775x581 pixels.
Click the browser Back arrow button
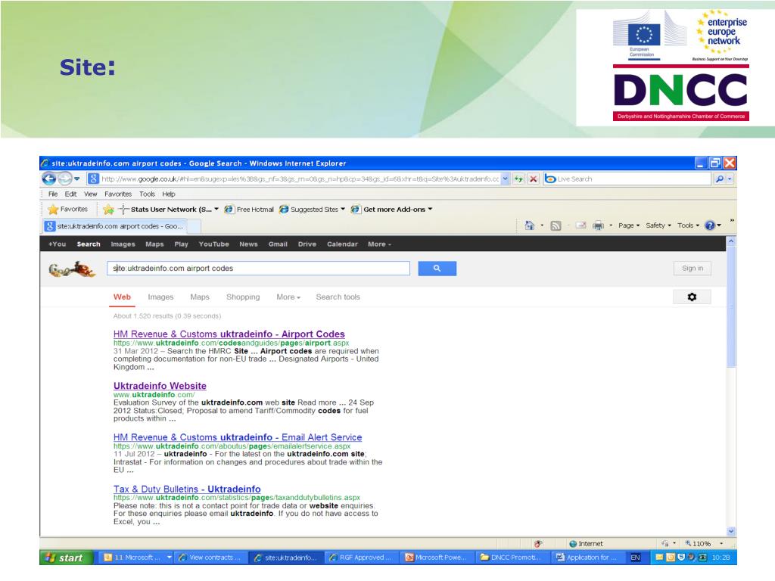(49, 179)
